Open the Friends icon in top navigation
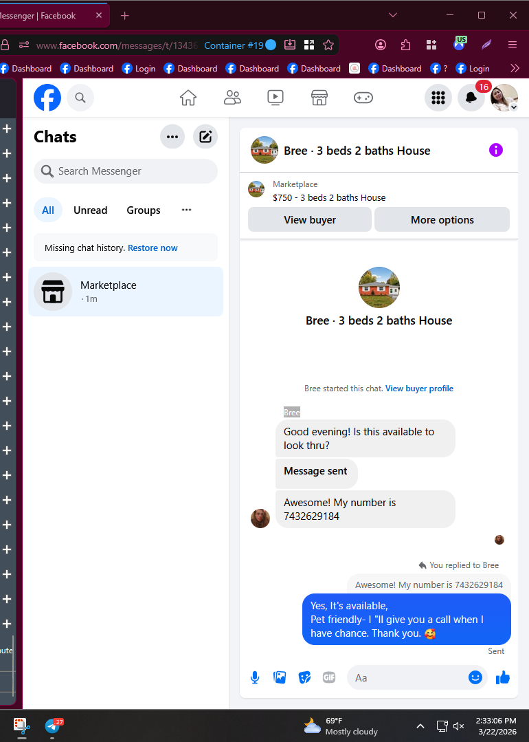 232,98
